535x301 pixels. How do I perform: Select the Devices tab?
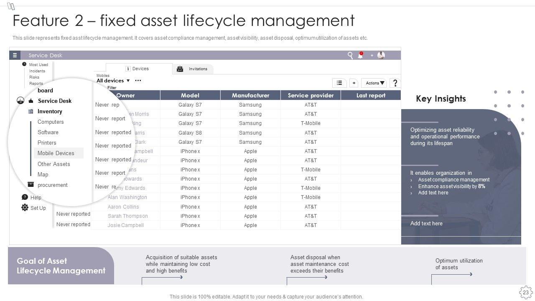140,69
